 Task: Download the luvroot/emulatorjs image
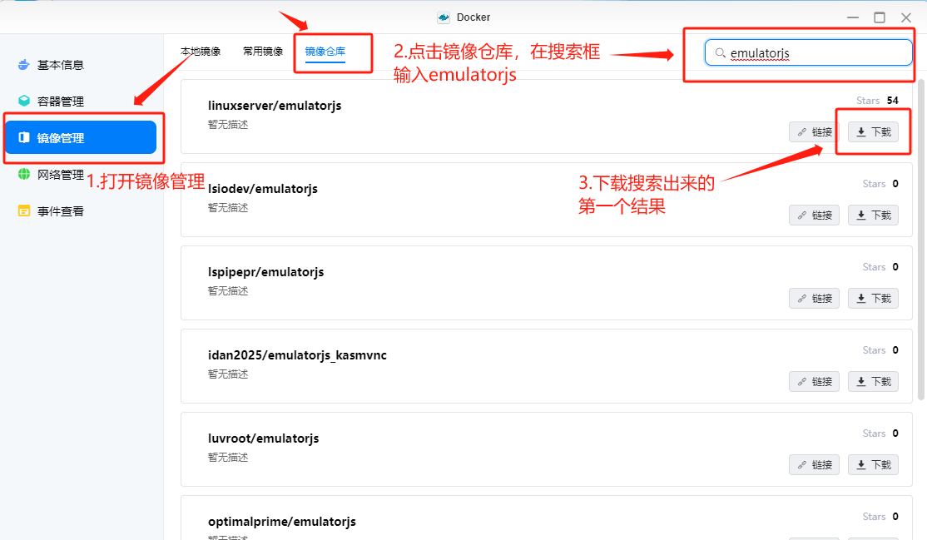tap(873, 465)
